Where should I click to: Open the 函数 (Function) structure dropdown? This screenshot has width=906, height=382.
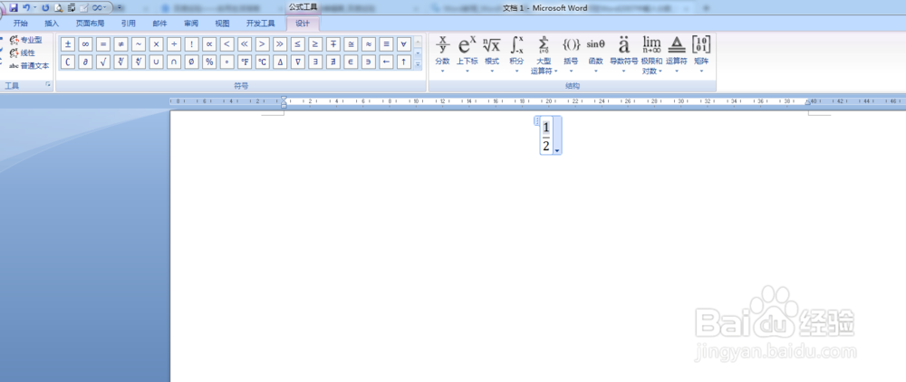coord(596,55)
